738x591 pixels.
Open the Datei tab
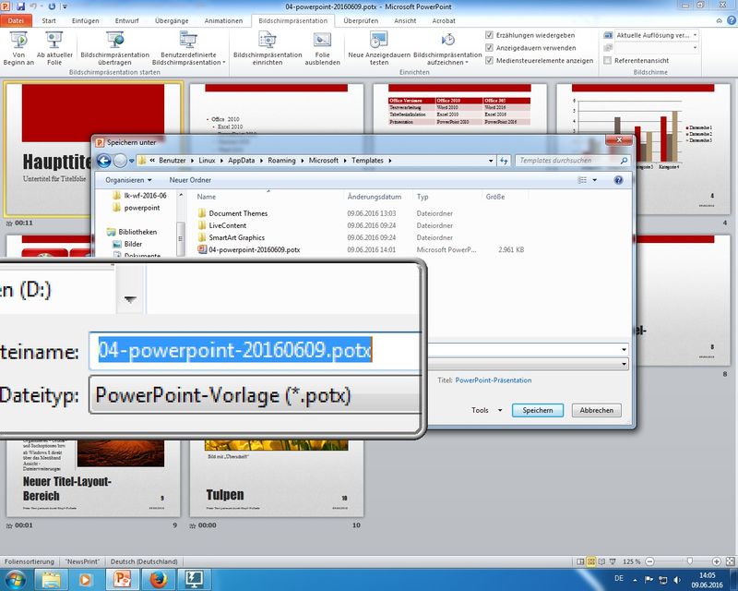pos(18,20)
